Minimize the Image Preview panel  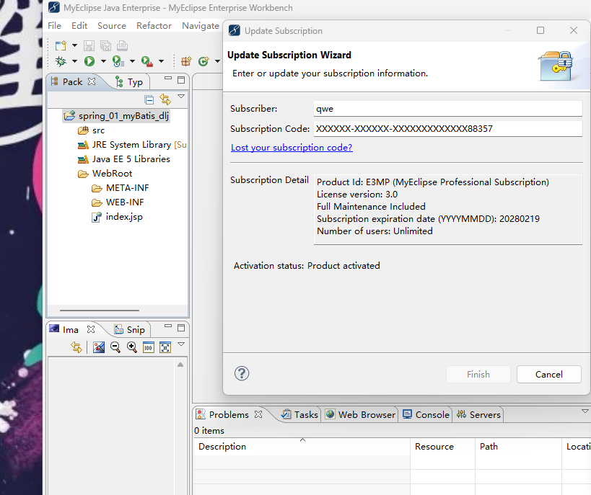click(168, 326)
